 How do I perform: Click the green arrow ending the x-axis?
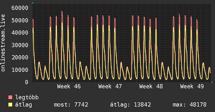[x=212, y=82]
